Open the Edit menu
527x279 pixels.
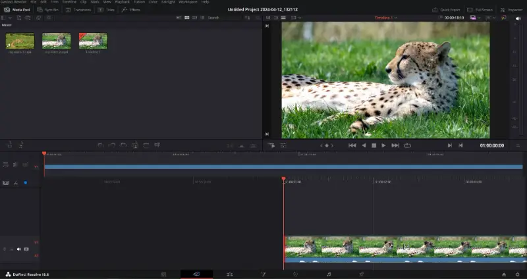pos(43,2)
